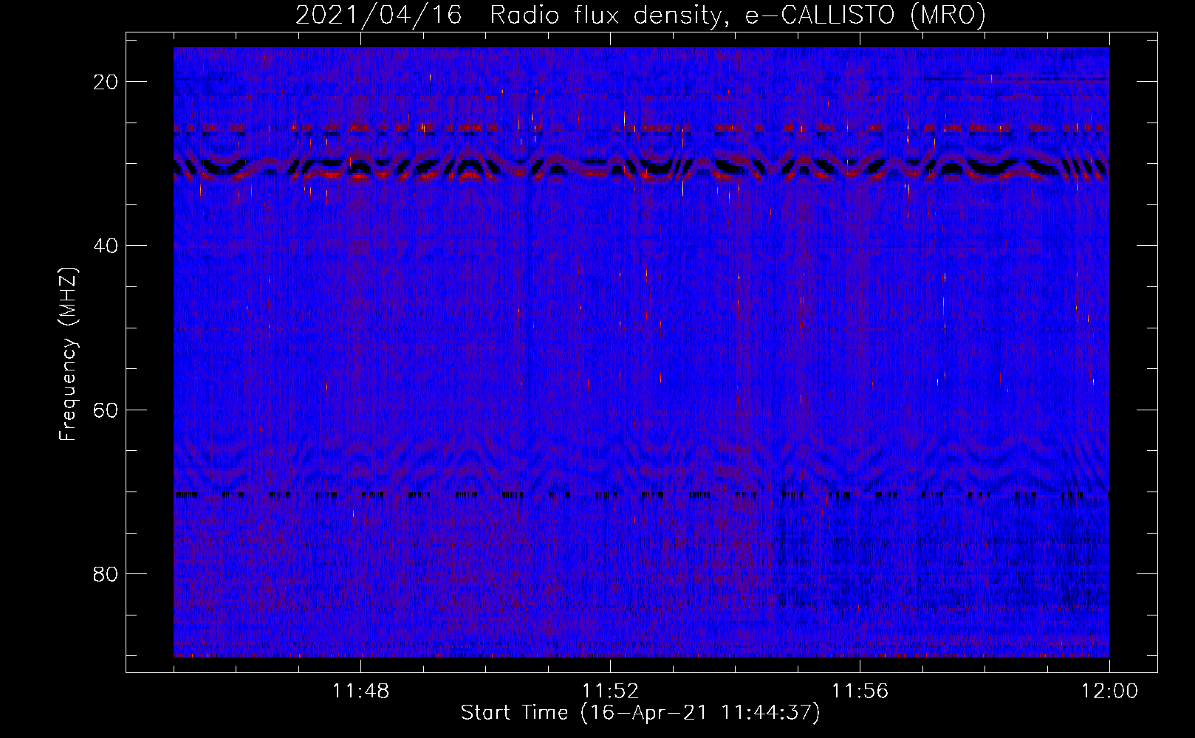Click the 'Start Time (16-Apr-21 11:44:37)' label

click(x=640, y=713)
